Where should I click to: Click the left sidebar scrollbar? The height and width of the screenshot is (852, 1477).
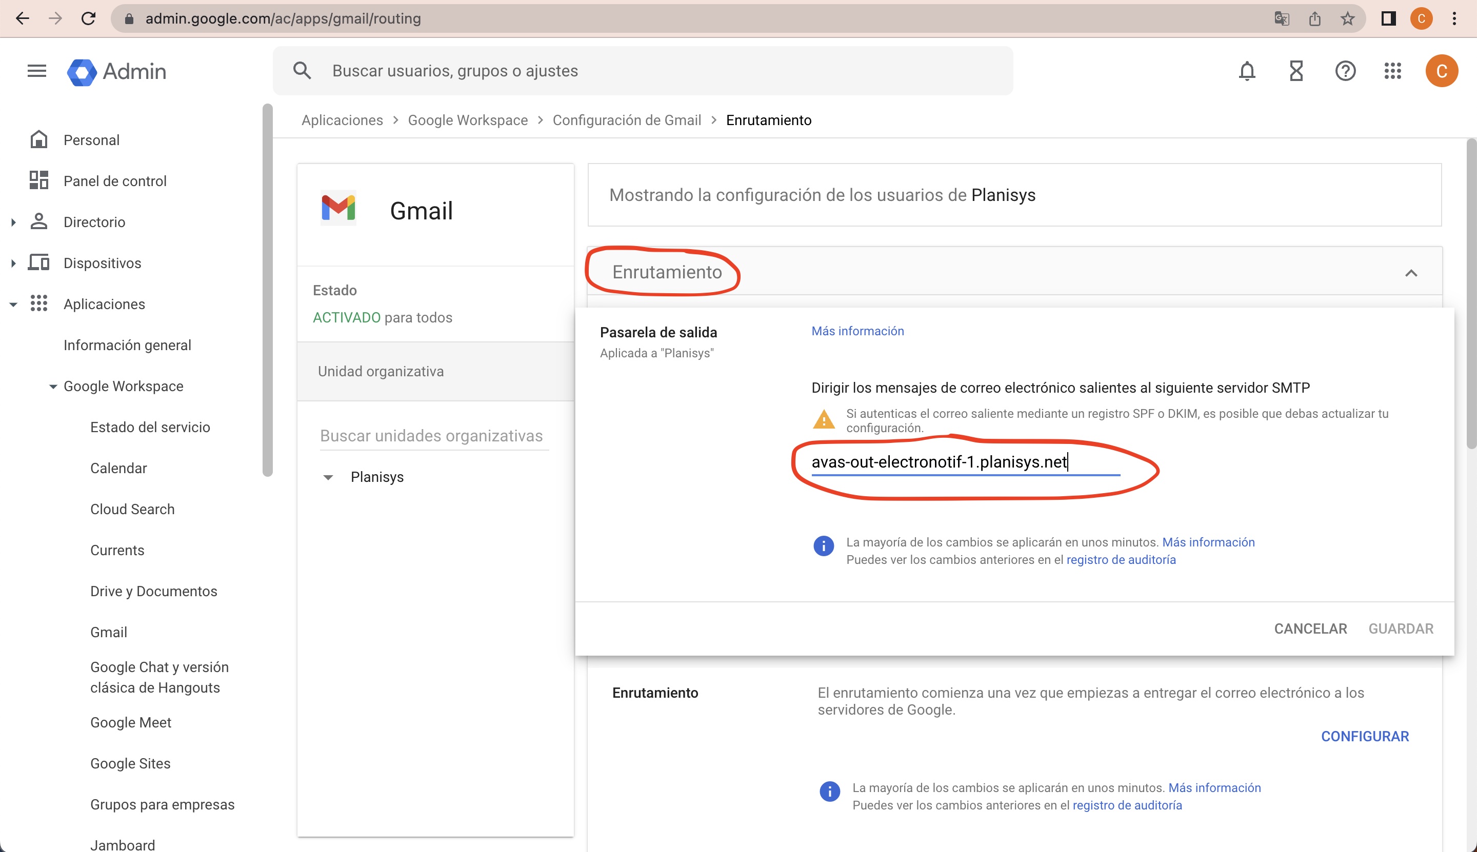tap(268, 290)
